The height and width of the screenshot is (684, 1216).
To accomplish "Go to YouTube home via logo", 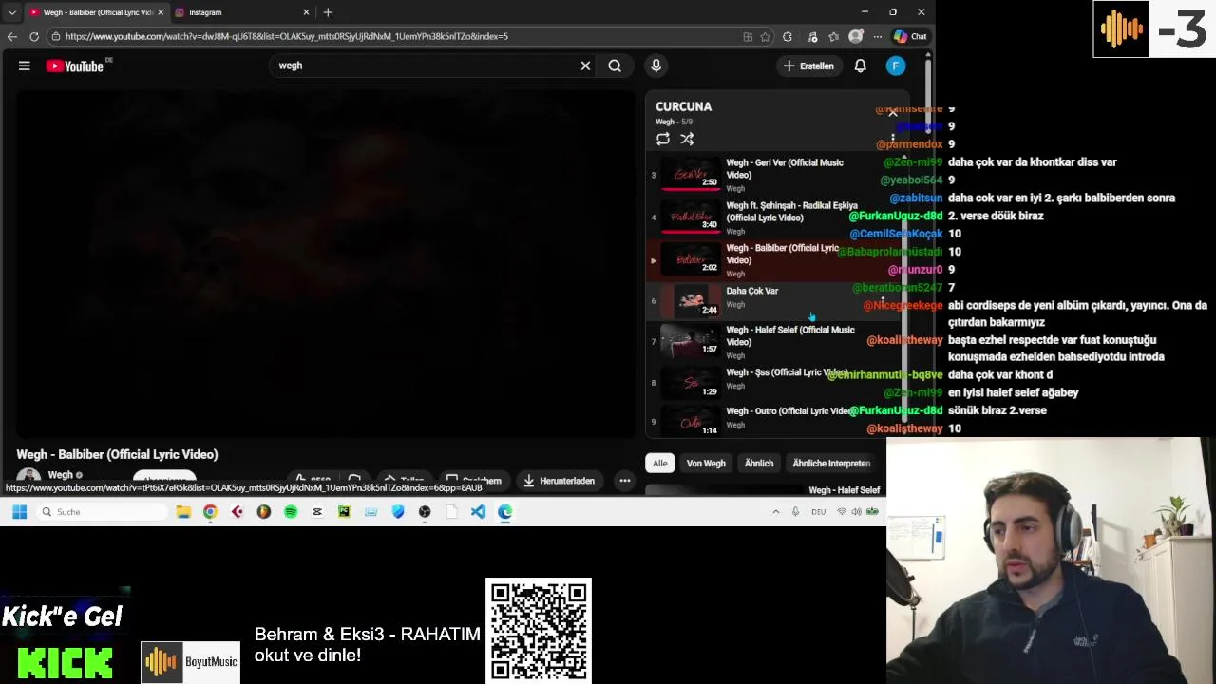I will click(75, 66).
